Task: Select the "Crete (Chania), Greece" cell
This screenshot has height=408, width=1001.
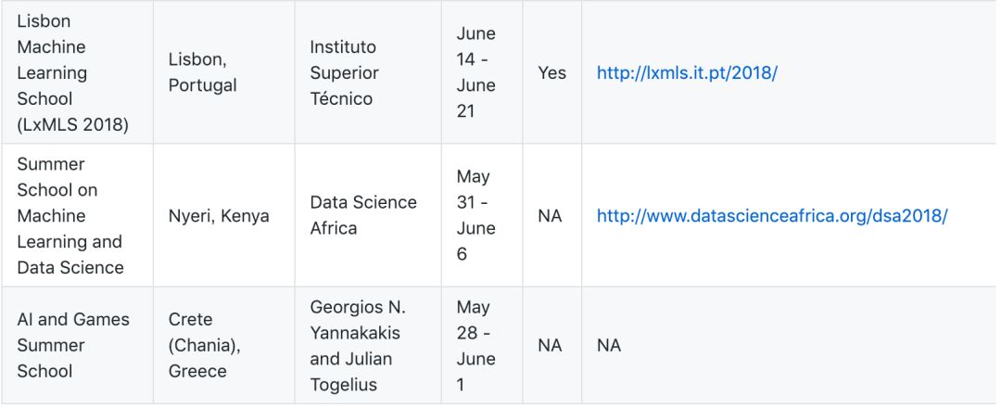Action: 197,345
